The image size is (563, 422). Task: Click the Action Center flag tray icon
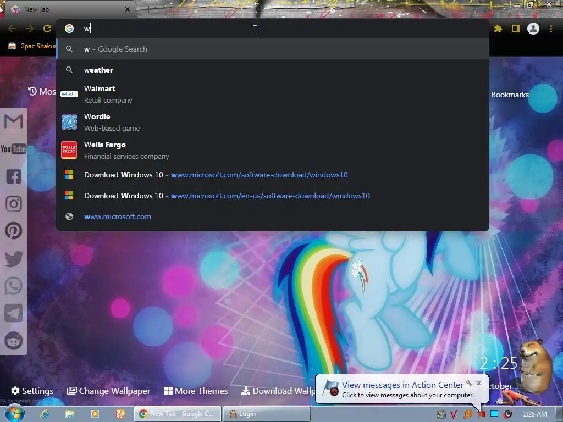point(482,414)
